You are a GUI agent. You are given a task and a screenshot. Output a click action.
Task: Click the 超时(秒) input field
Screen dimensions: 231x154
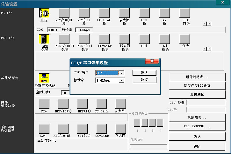click(x=67, y=93)
